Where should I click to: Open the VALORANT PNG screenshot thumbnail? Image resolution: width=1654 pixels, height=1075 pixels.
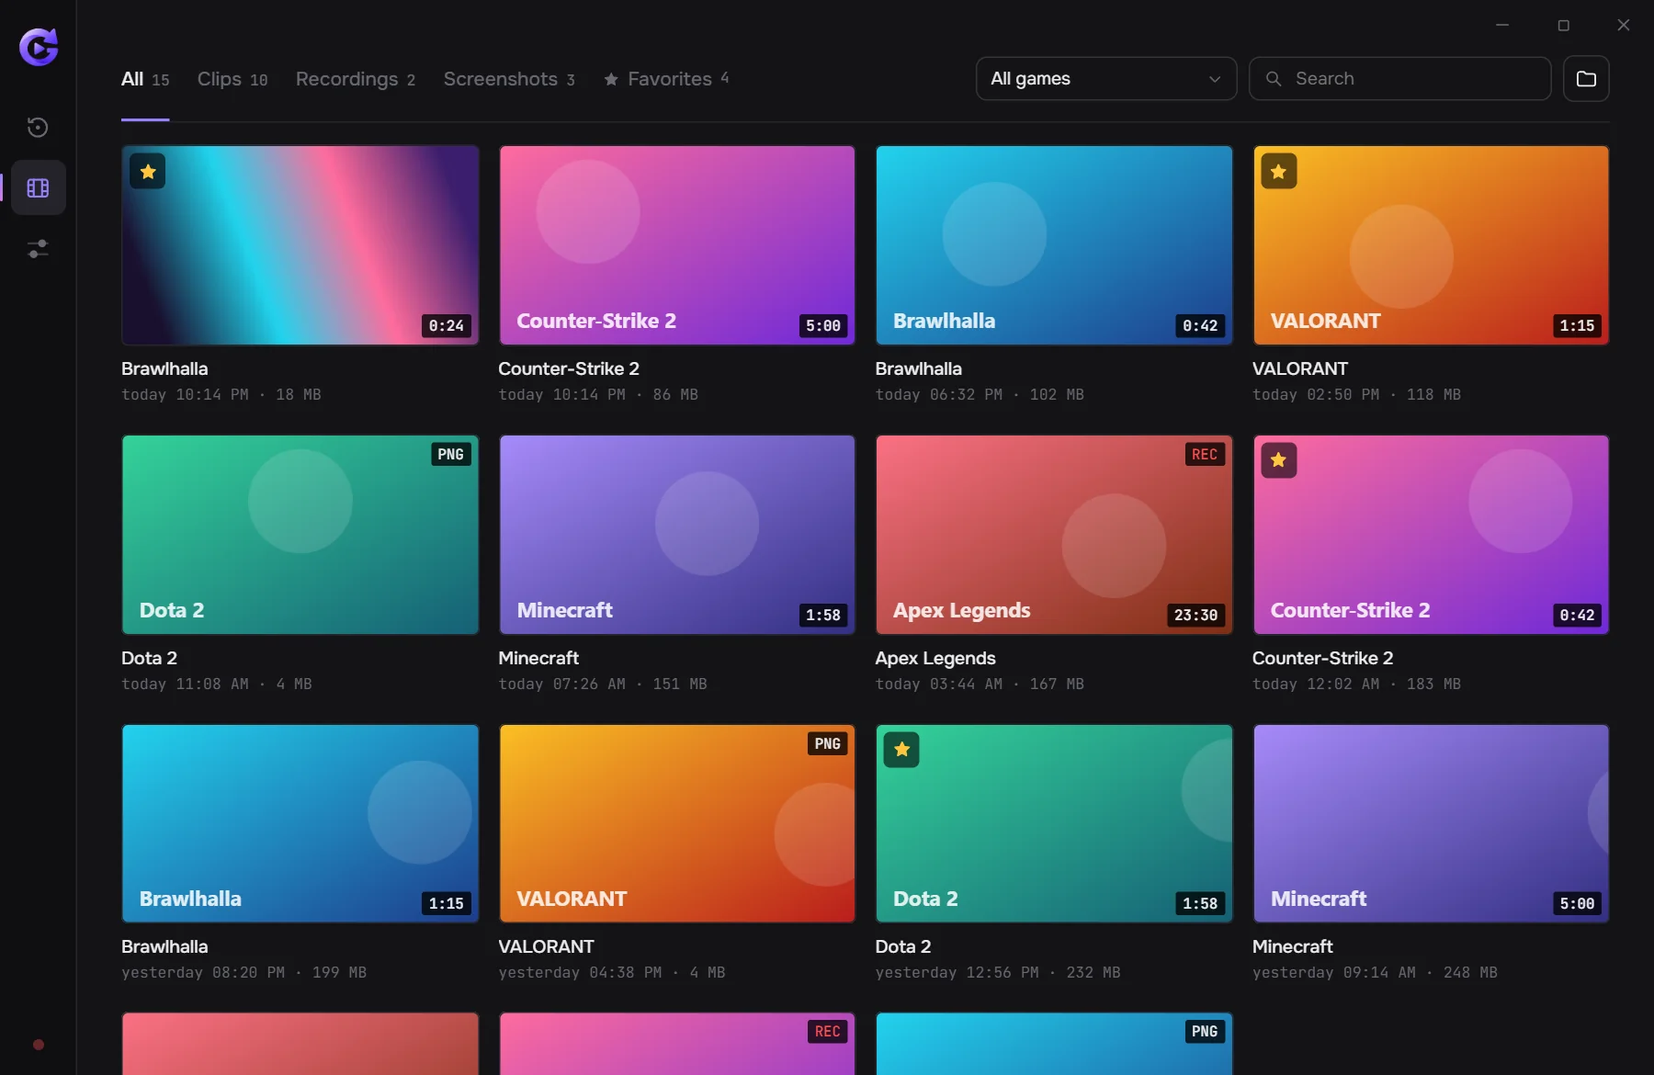[x=677, y=823]
